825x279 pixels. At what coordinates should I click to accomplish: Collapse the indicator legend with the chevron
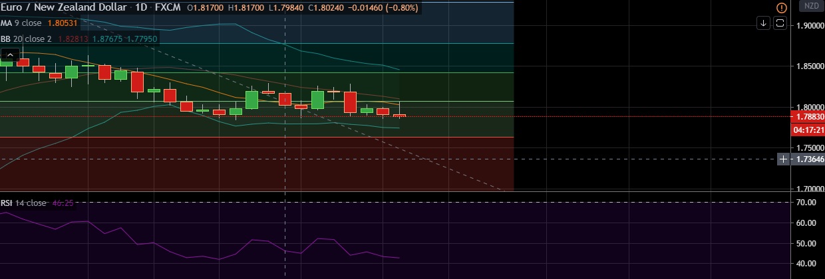point(9,55)
